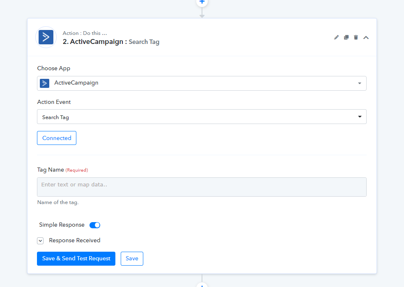Viewport: 404px width, 287px height.
Task: Delete the action via trash icon
Action: [x=356, y=37]
